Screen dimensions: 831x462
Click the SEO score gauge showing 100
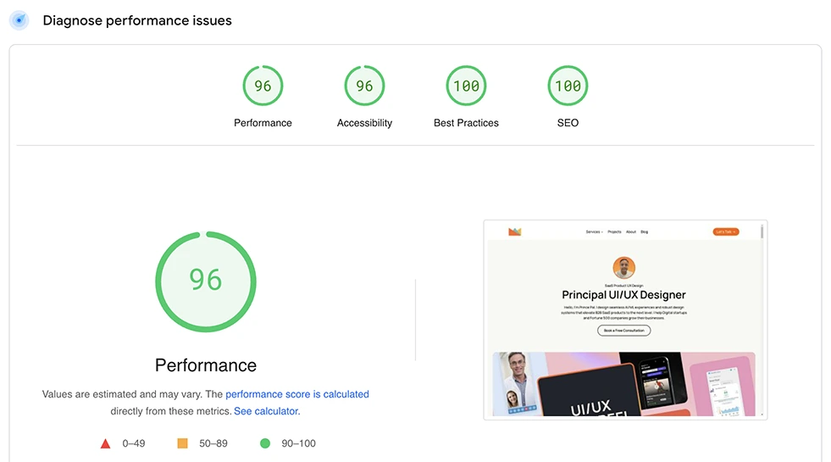point(568,86)
